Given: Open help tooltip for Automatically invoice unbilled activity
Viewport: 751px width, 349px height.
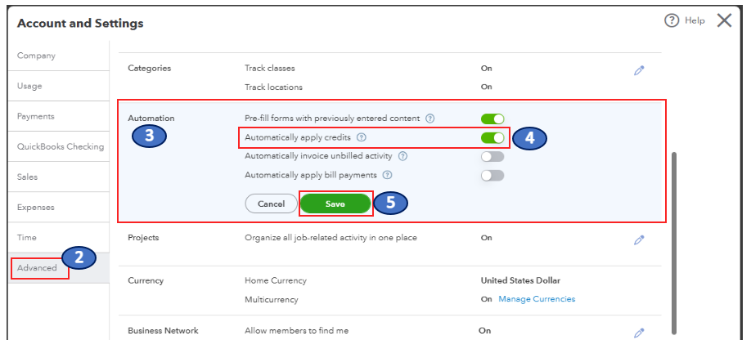Looking at the screenshot, I should pyautogui.click(x=402, y=156).
